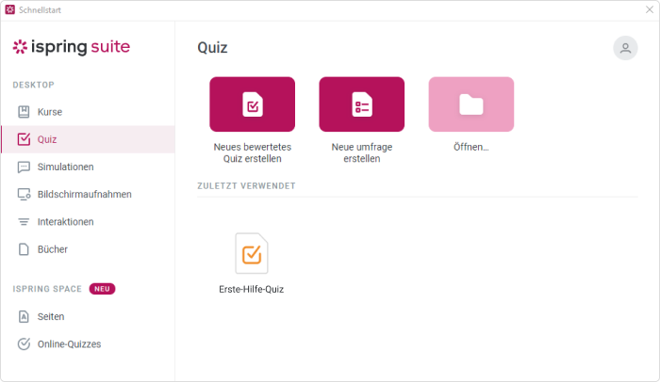Viewport: 660px width, 382px height.
Task: Click the Interaktionen lines icon
Action: coord(24,222)
